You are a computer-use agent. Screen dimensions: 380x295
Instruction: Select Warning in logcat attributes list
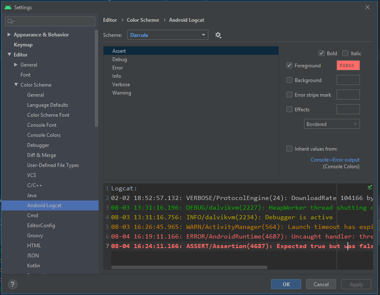[x=191, y=93]
